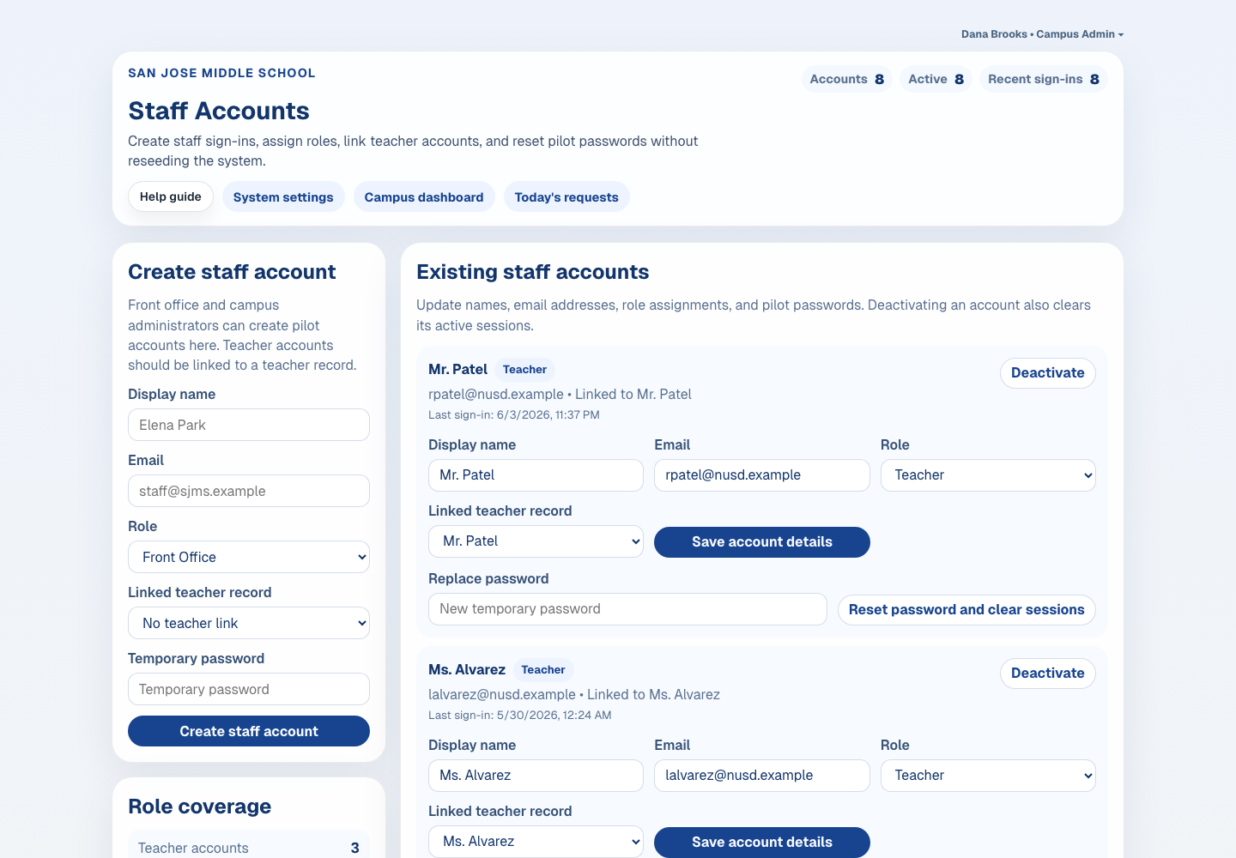Image resolution: width=1236 pixels, height=858 pixels.
Task: Click the Teacher badge next to Mr. Patel
Action: click(x=524, y=370)
